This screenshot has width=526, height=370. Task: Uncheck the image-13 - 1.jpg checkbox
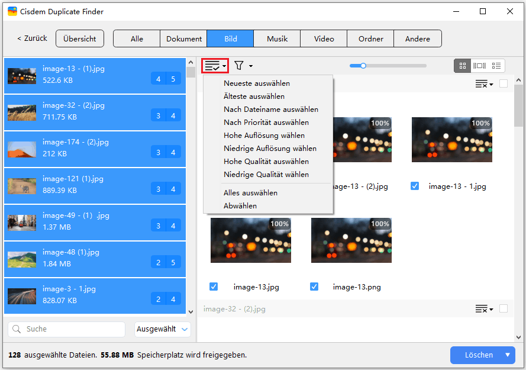pyautogui.click(x=415, y=186)
